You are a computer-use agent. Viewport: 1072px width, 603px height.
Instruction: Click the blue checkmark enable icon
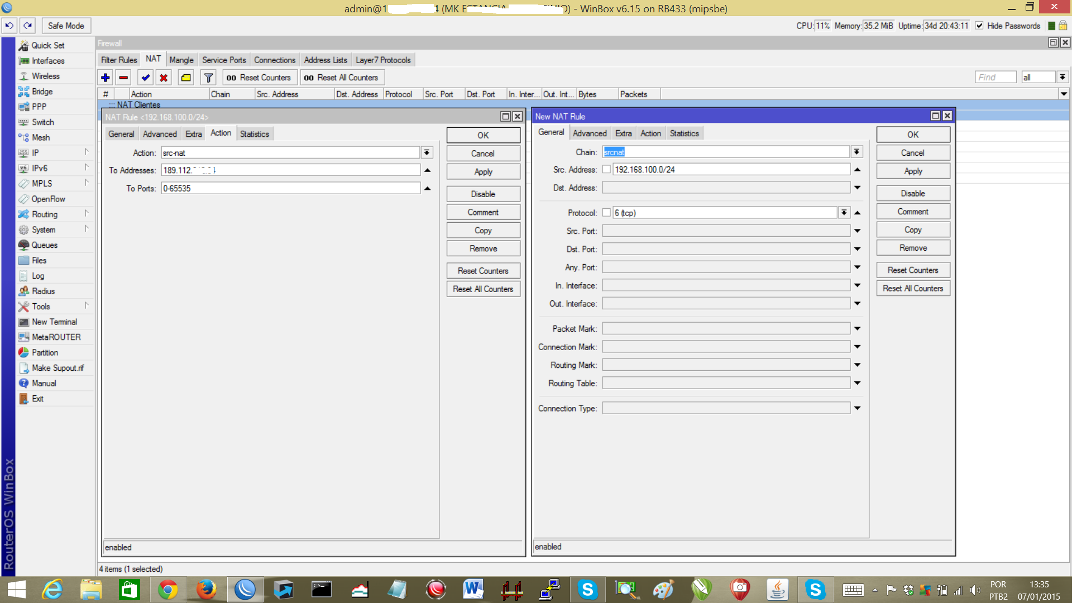[x=145, y=78]
